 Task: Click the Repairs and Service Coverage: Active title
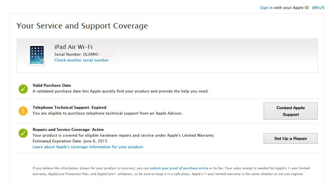[x=68, y=130]
